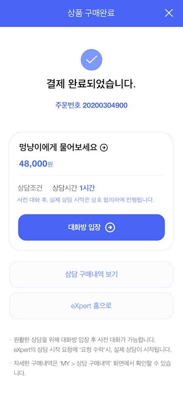This screenshot has height=397, width=183.
Task: Click the 48,000원 price text
Action: coord(36,164)
